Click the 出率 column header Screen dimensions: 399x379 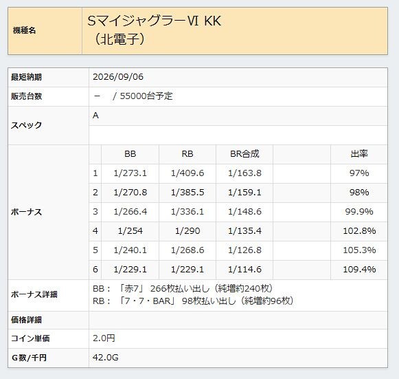pyautogui.click(x=359, y=154)
